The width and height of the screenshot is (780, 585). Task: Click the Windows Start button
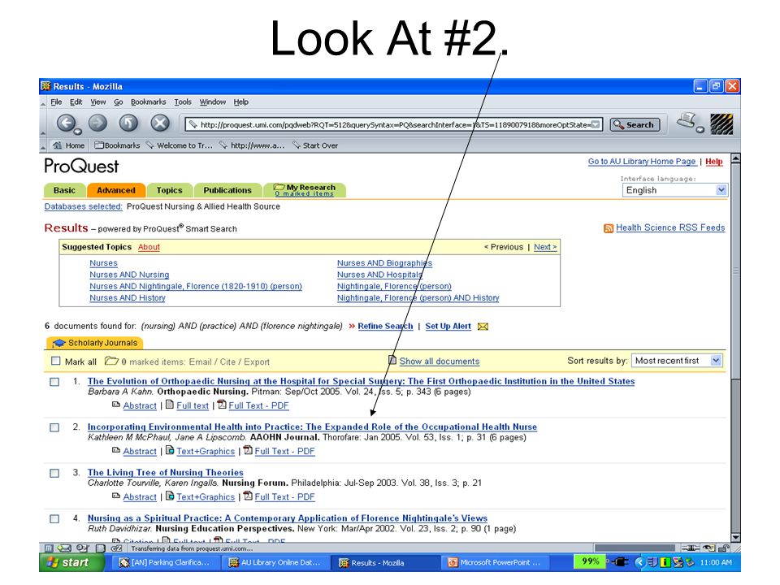tap(71, 562)
